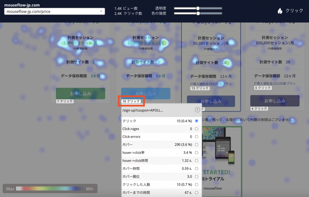Open IT導入補助金2022対象プラン link in 150,000 plan
309x197 pixels.
tap(275, 83)
